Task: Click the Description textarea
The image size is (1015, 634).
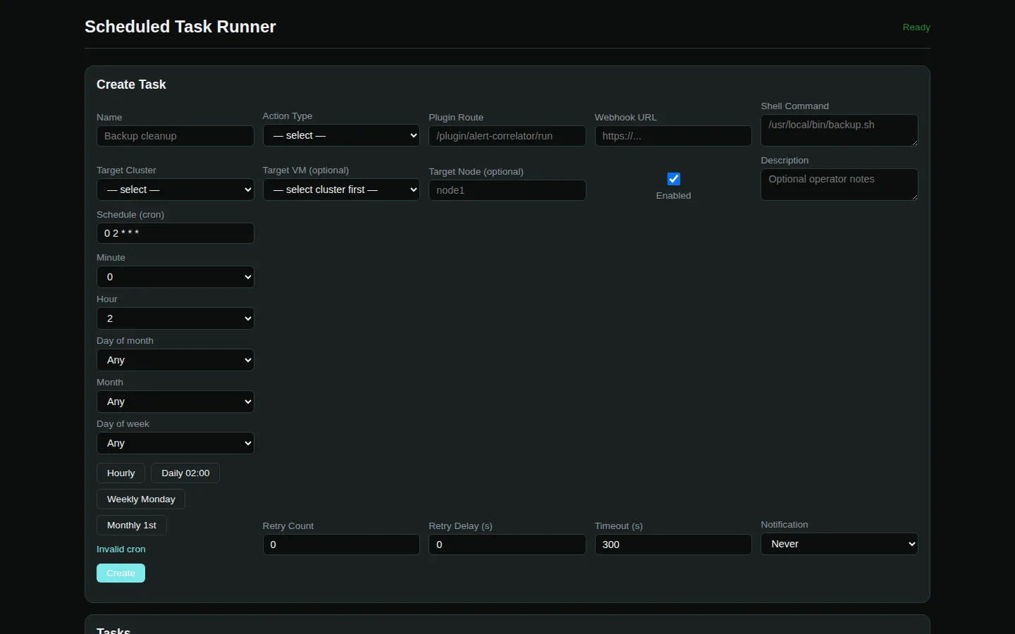Action: click(x=839, y=185)
